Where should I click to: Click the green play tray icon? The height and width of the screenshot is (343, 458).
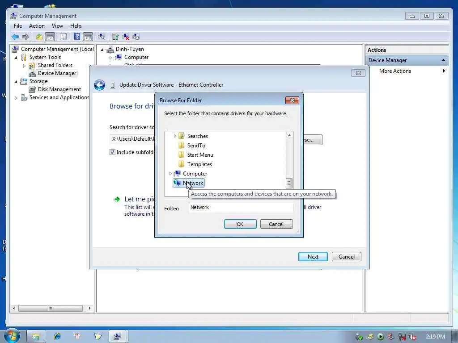click(x=381, y=337)
